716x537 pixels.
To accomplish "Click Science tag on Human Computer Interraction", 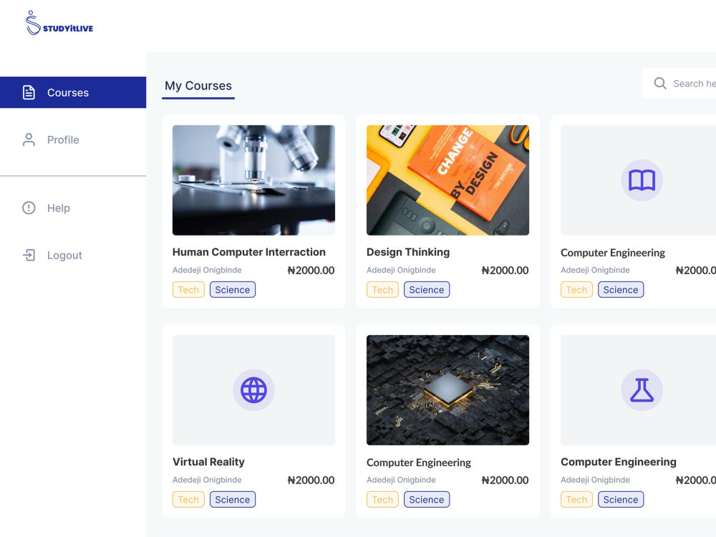I will (x=233, y=289).
